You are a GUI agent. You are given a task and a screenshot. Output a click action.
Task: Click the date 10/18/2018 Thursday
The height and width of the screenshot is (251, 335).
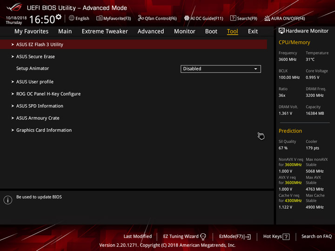tap(16, 20)
